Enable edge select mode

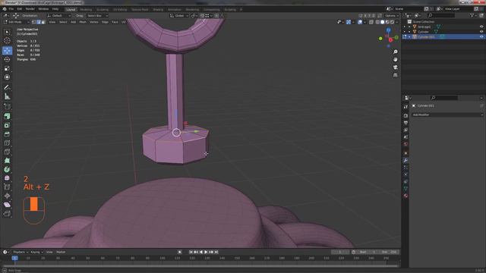point(39,22)
